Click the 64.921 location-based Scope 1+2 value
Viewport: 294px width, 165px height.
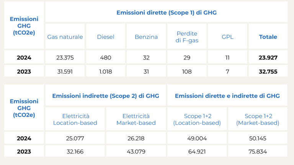click(197, 152)
